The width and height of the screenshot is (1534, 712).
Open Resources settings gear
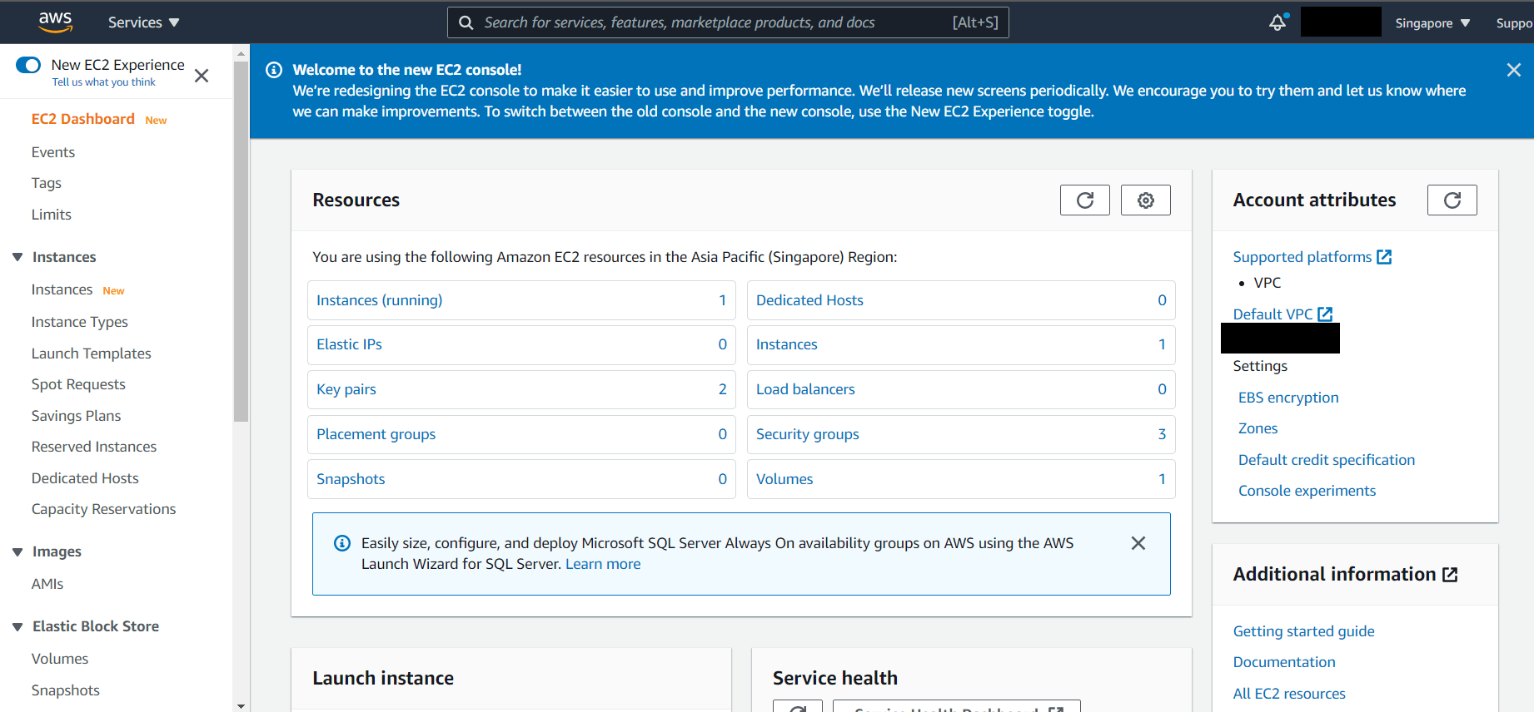pyautogui.click(x=1145, y=200)
